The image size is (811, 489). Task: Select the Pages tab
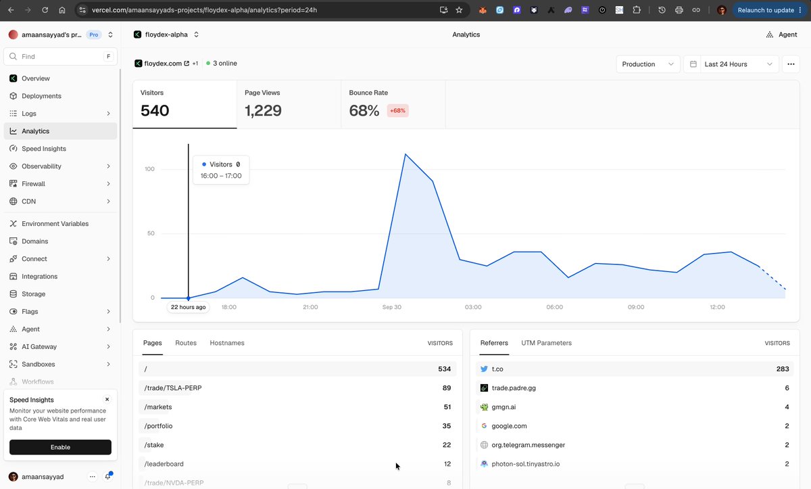153,343
